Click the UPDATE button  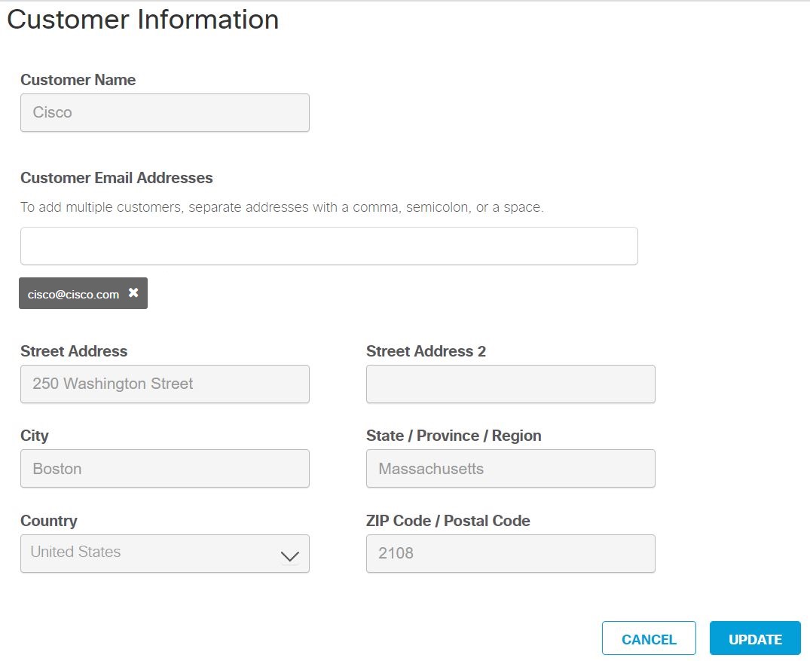coord(755,638)
